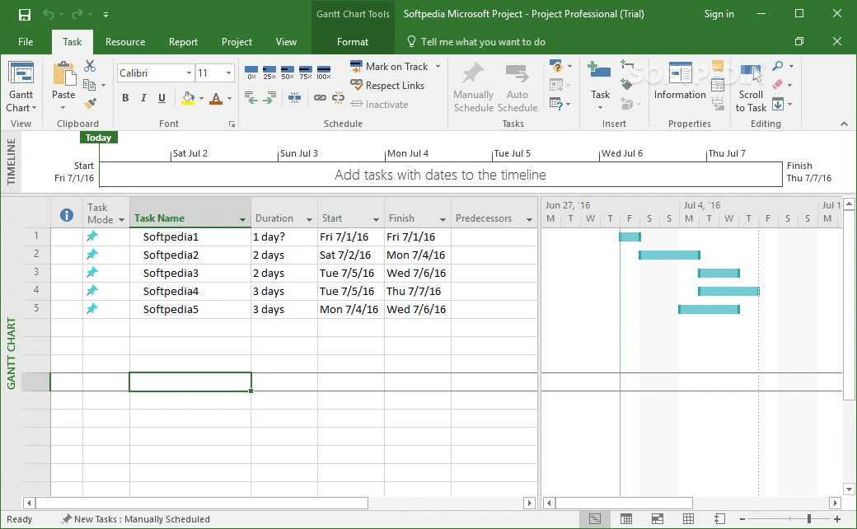Open the Format tab under Gantt Chart Tools
This screenshot has width=857, height=529.
[353, 41]
